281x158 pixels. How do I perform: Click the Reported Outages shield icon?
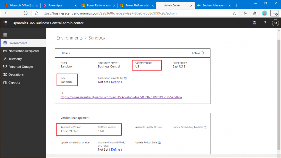pos(5,67)
